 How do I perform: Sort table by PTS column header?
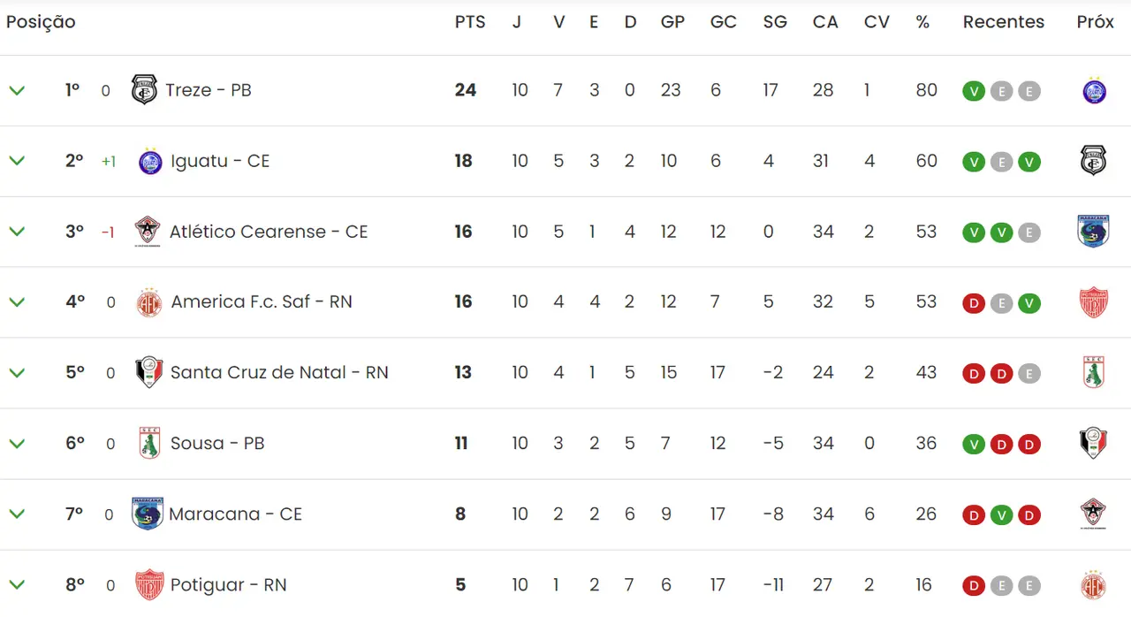click(x=470, y=23)
